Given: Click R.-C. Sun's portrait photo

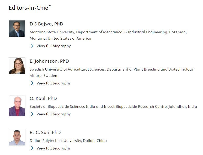Looking at the screenshot, I should tap(17, 137).
